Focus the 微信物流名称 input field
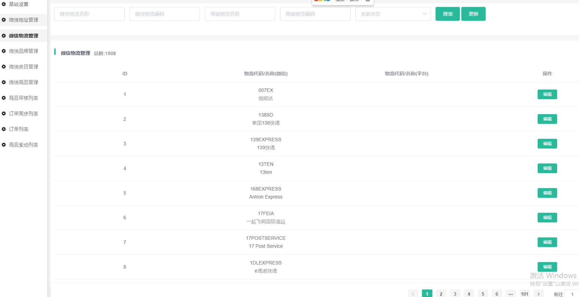Image resolution: width=579 pixels, height=297 pixels. click(89, 14)
